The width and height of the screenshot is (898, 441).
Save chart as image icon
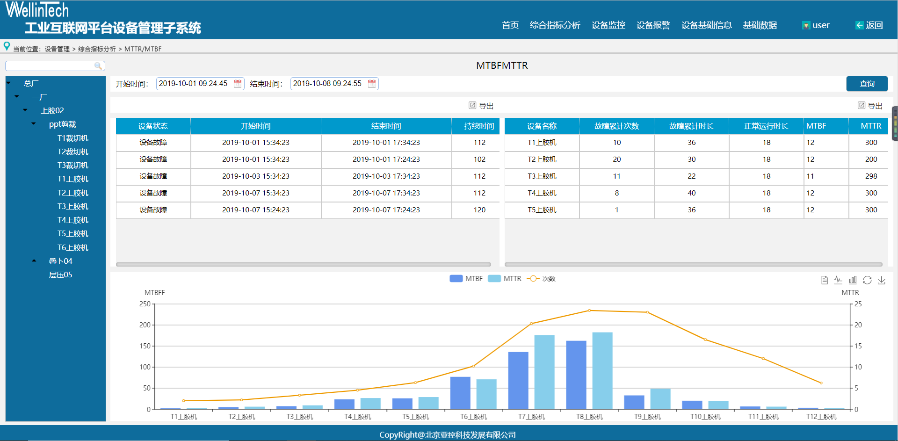pos(882,280)
